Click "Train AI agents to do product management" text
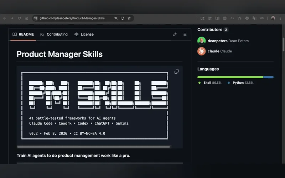Image resolution: width=285 pixels, height=178 pixels. (73, 156)
